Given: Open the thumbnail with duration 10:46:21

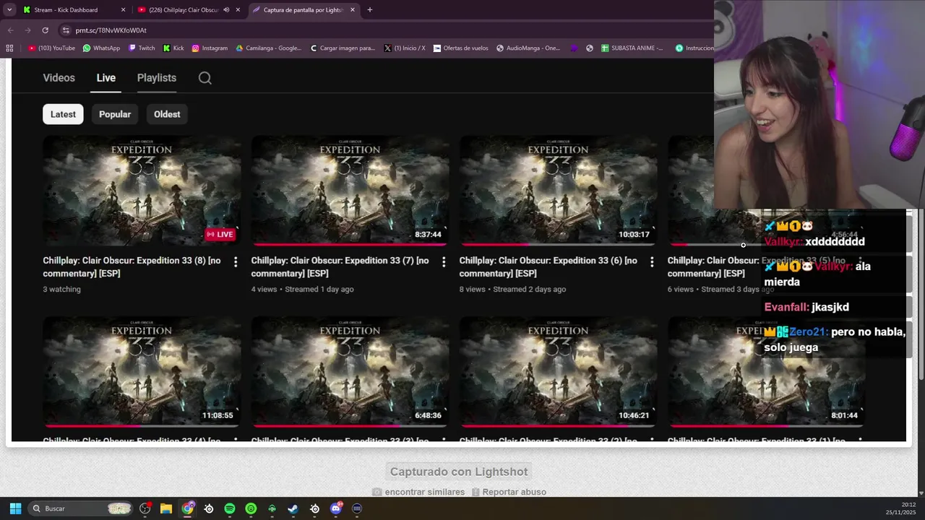Looking at the screenshot, I should (558, 372).
